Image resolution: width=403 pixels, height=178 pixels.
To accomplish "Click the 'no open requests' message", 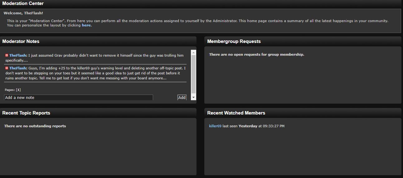I will (x=256, y=54).
